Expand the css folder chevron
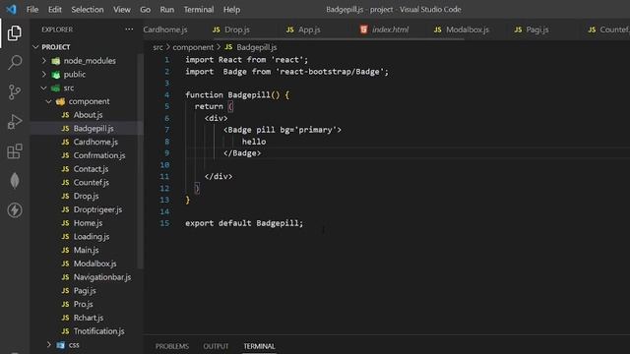This screenshot has height=354, width=630. pyautogui.click(x=49, y=345)
